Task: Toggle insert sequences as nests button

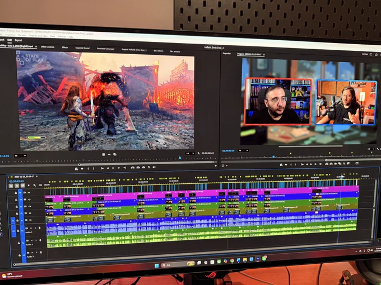Action: point(11,186)
